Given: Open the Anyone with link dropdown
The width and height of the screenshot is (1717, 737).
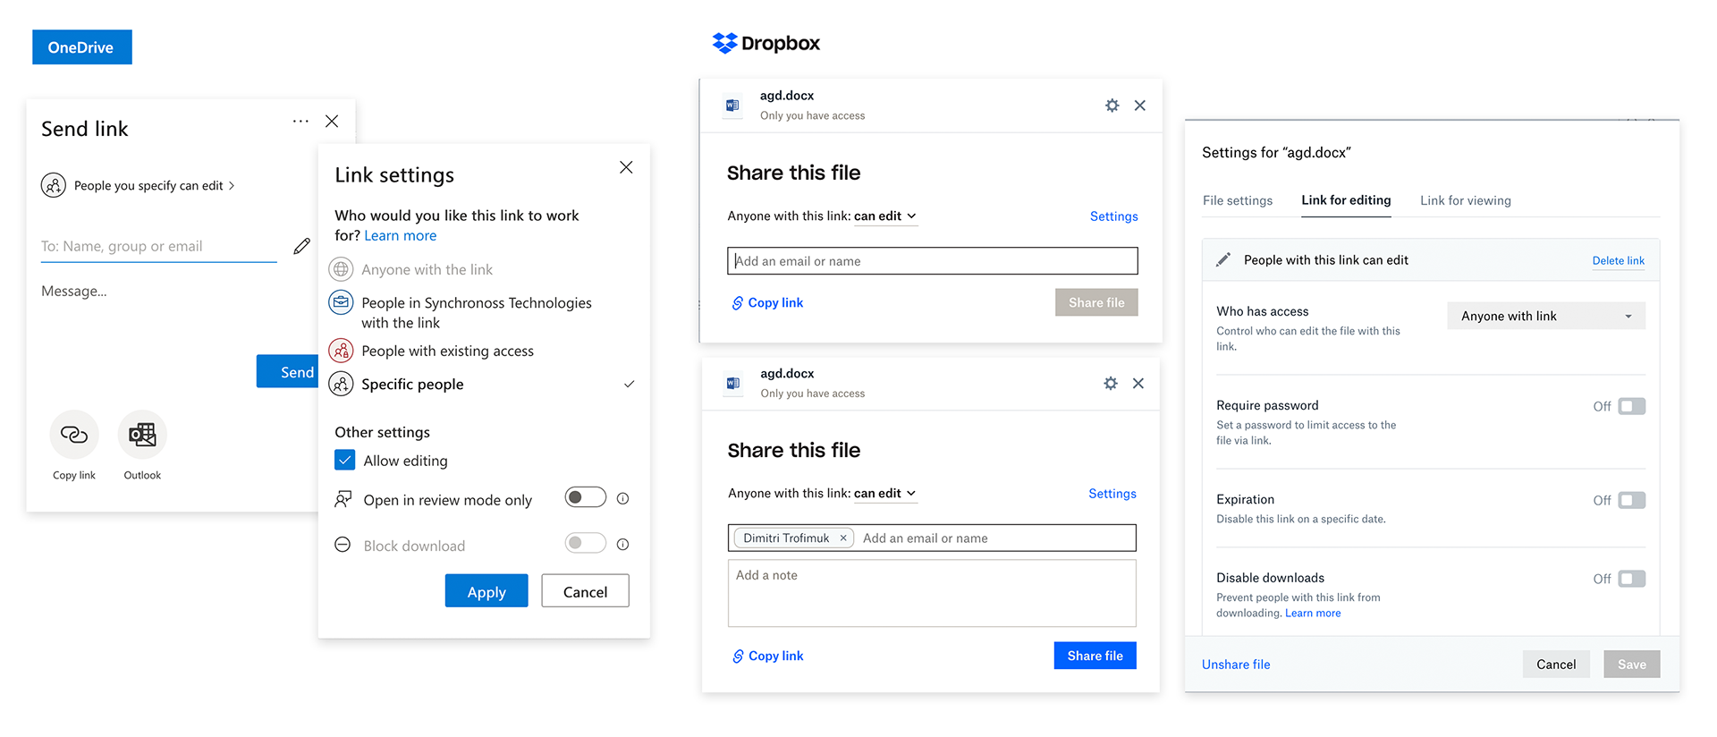Looking at the screenshot, I should tap(1546, 316).
